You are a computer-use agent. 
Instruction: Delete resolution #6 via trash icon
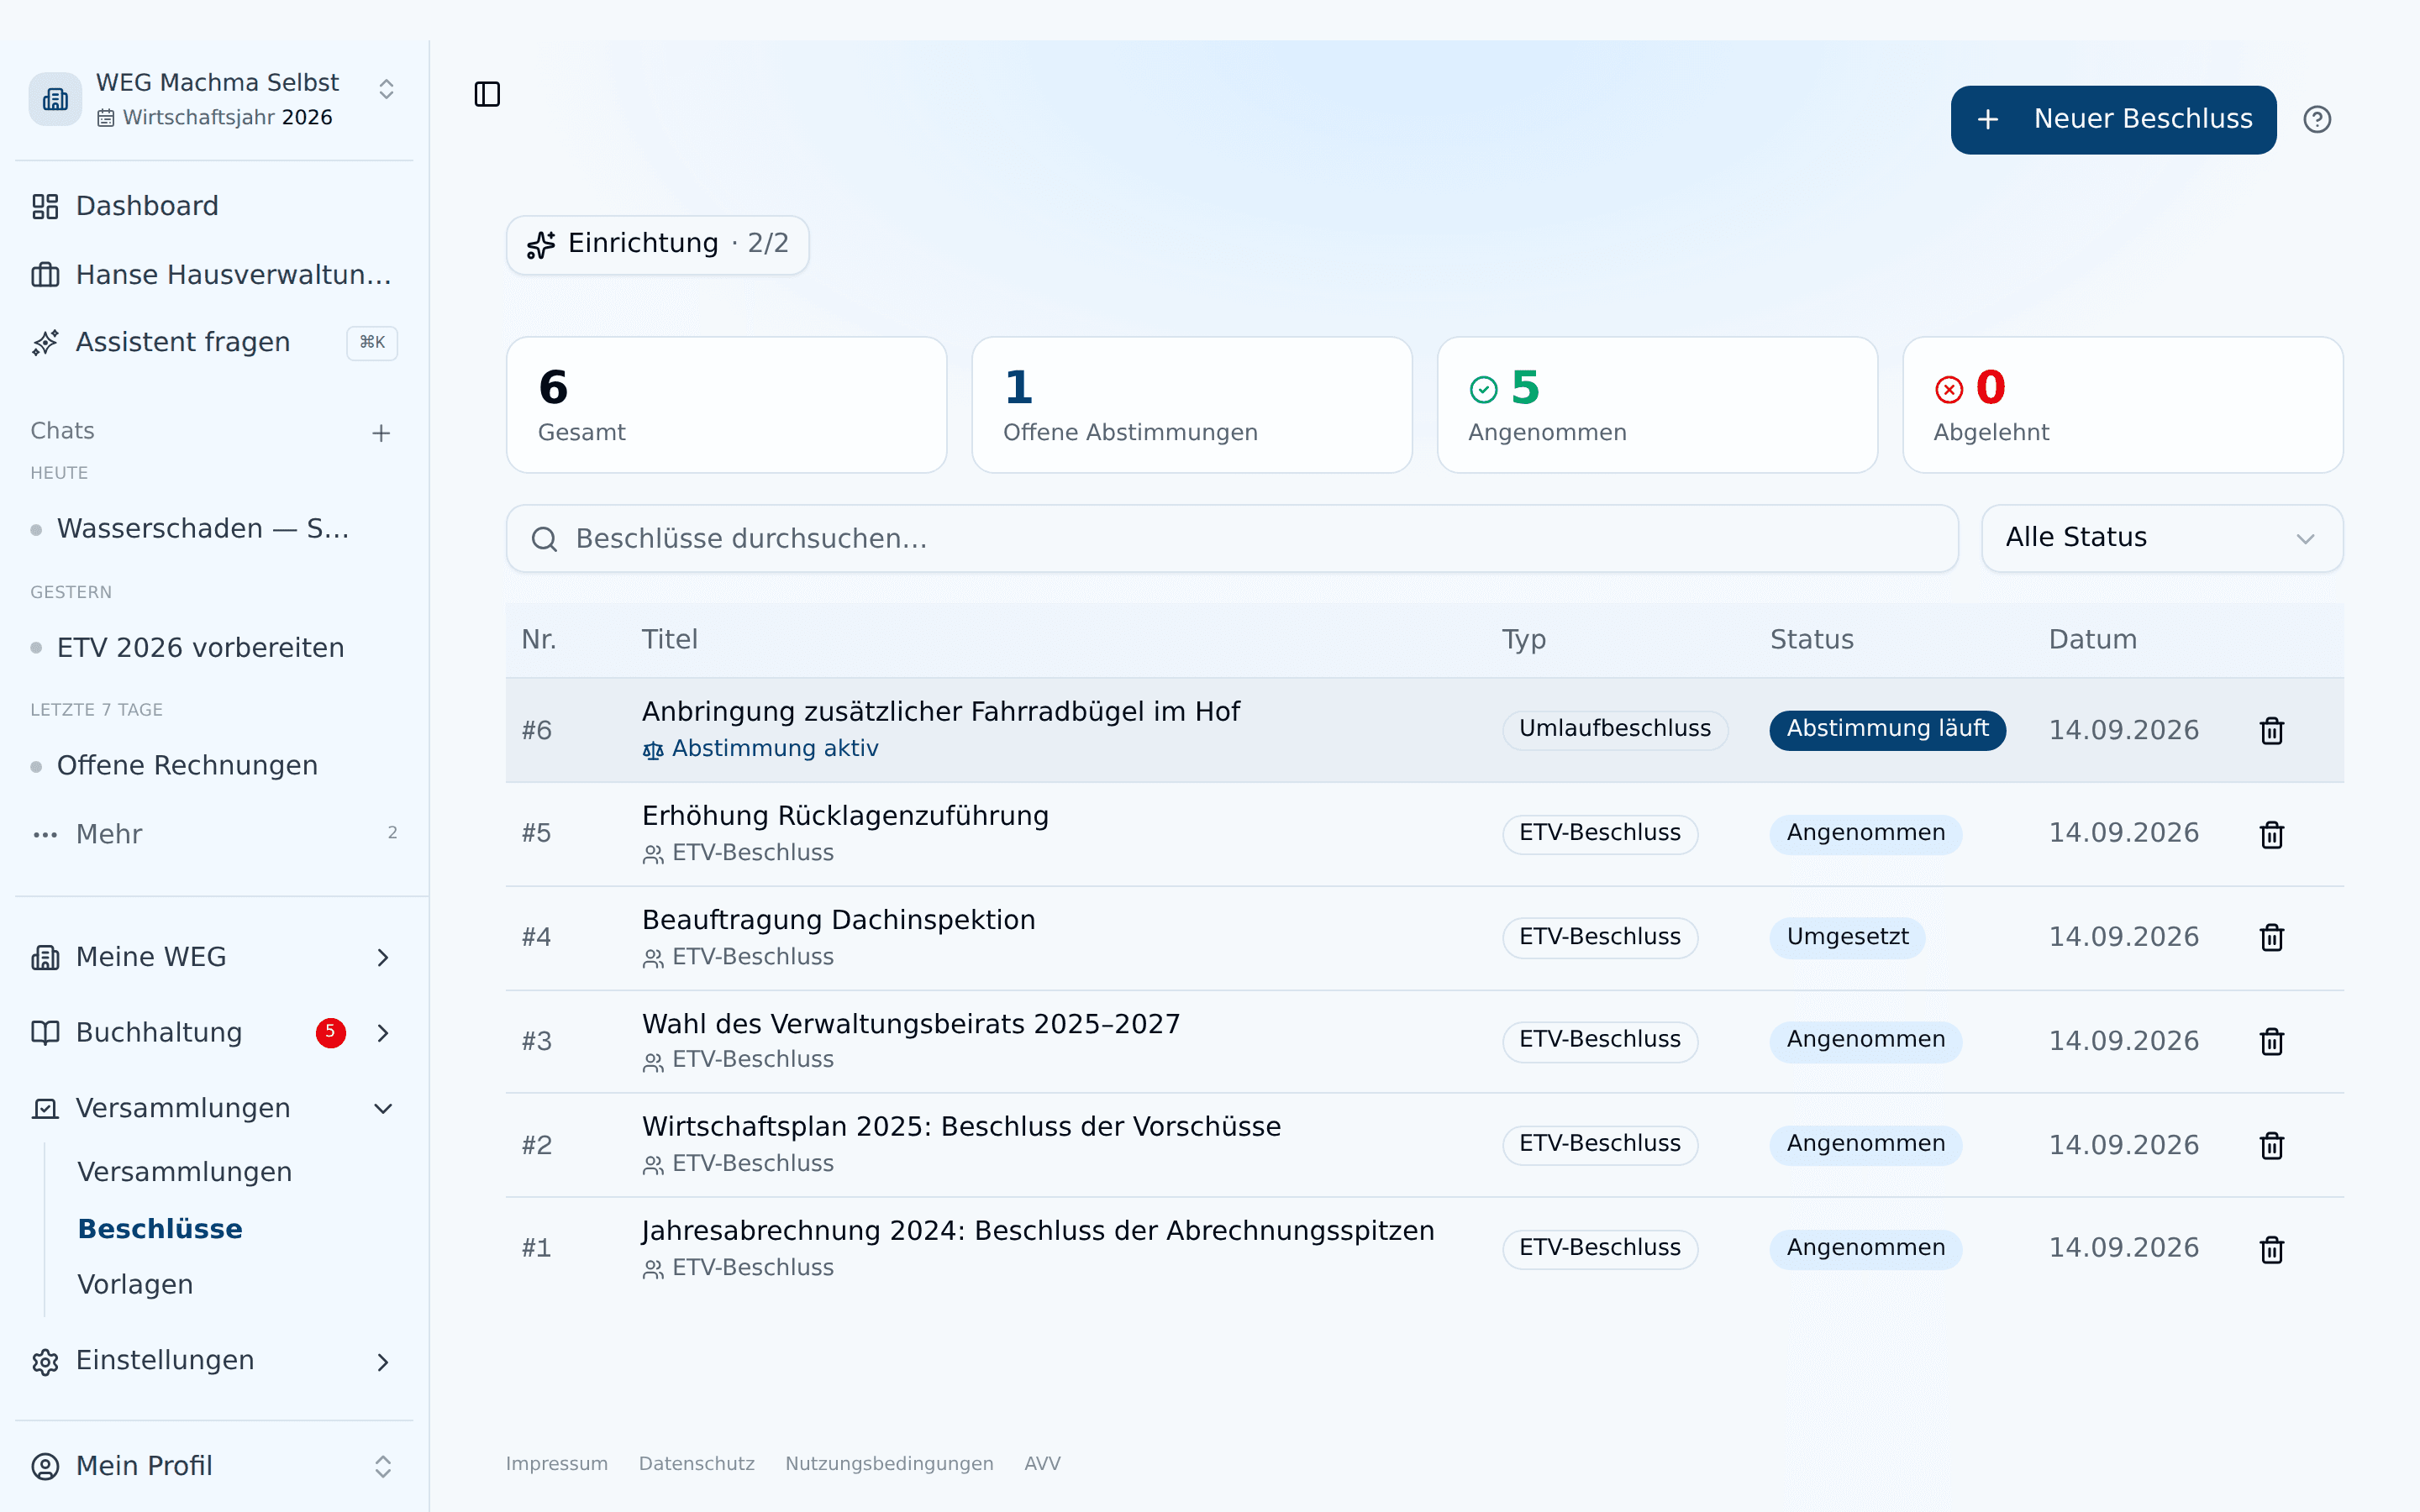tap(2272, 730)
